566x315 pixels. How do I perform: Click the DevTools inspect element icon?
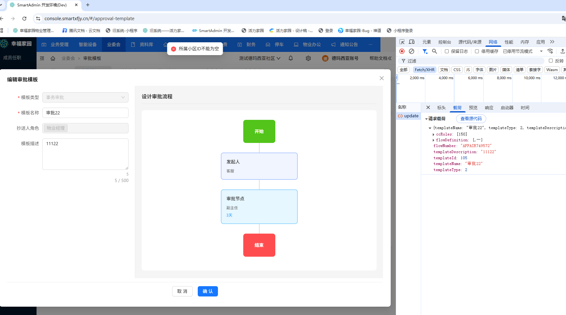[x=402, y=42]
